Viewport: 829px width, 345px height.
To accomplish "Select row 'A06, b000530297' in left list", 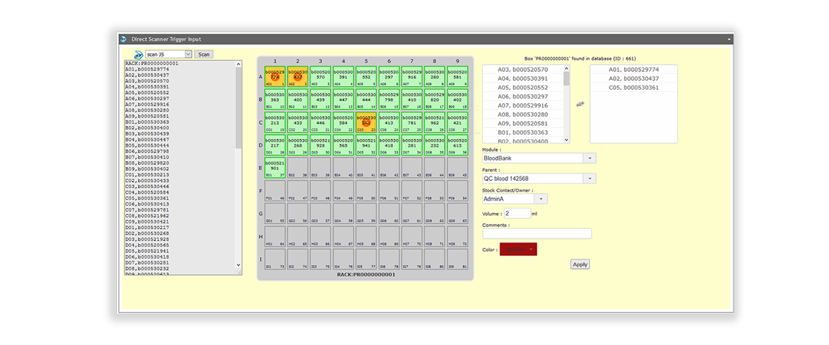I will click(523, 97).
